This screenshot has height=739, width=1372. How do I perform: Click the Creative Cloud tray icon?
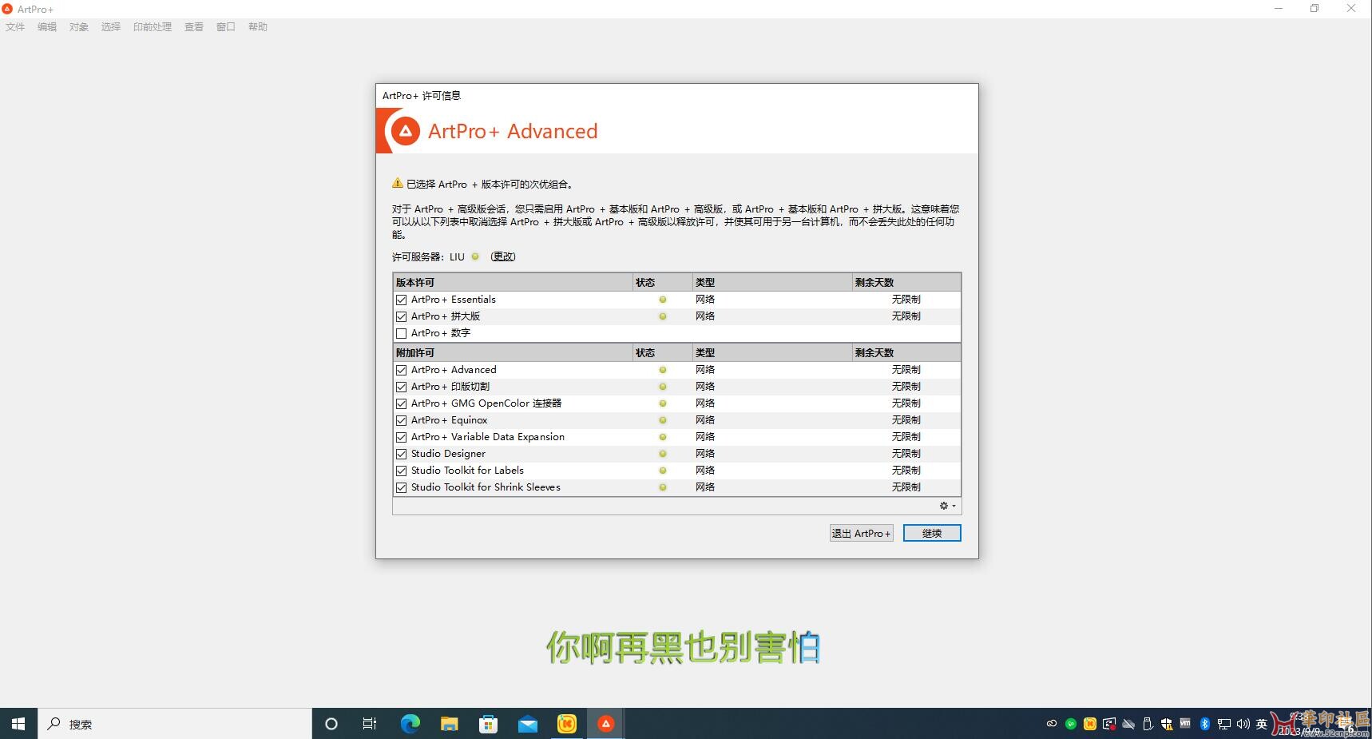coord(1052,724)
